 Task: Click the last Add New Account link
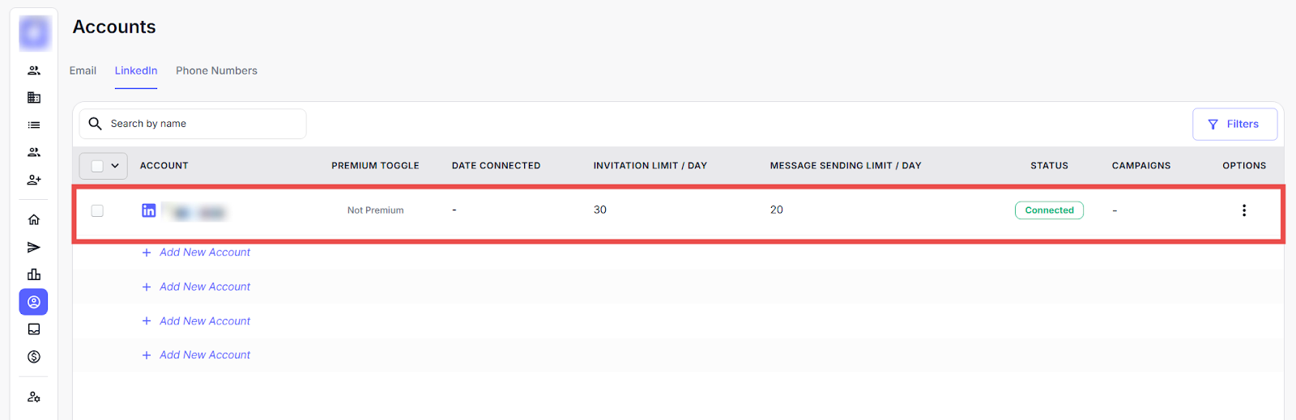point(204,355)
